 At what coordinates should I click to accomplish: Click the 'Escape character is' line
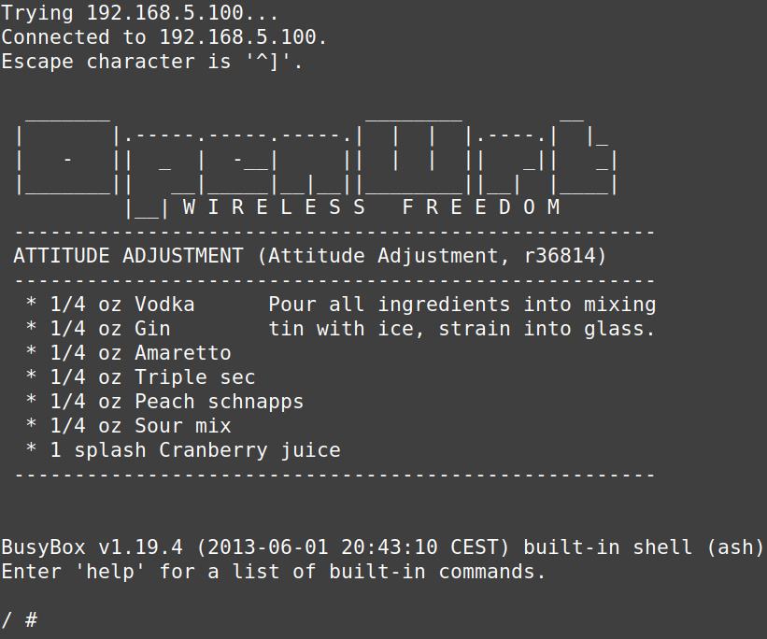point(152,62)
